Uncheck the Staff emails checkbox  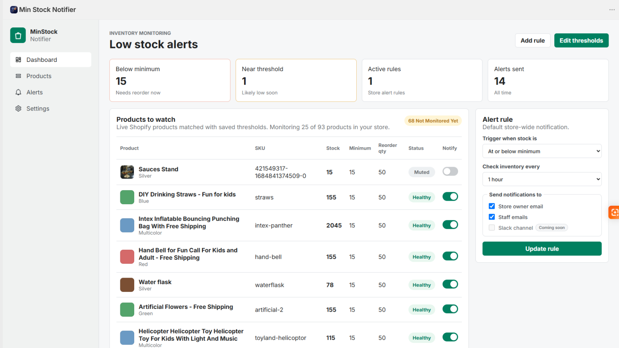coord(492,217)
